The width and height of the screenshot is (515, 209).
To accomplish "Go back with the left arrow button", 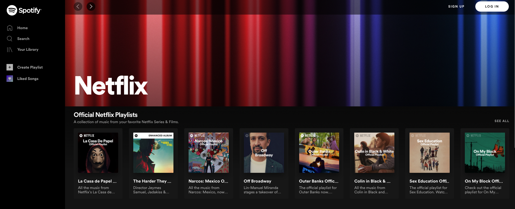I will (x=78, y=6).
